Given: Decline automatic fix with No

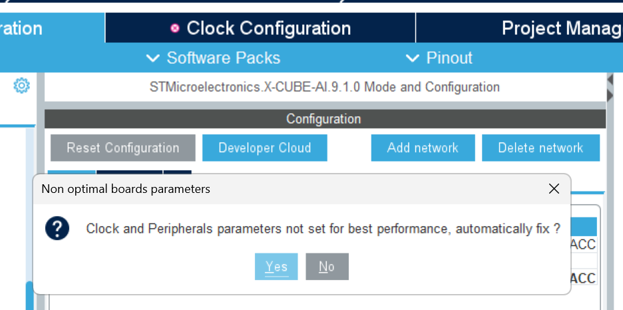Looking at the screenshot, I should click(327, 267).
